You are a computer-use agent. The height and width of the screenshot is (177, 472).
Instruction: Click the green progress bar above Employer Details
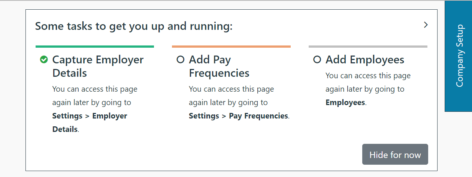95,47
